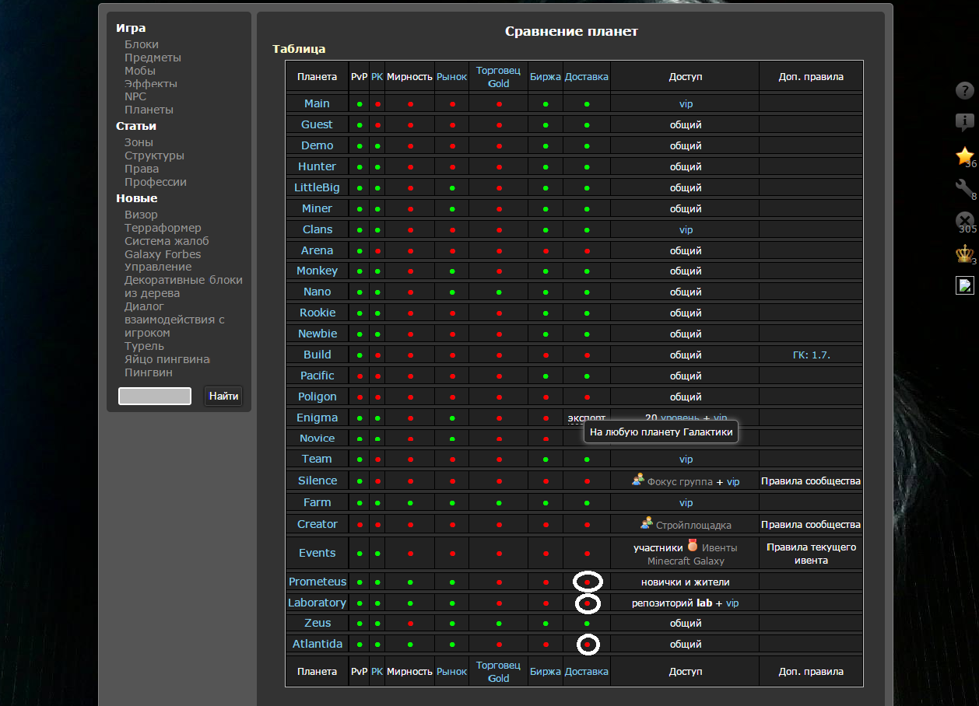This screenshot has width=979, height=706.
Task: Click the golden crown icon
Action: (964, 253)
